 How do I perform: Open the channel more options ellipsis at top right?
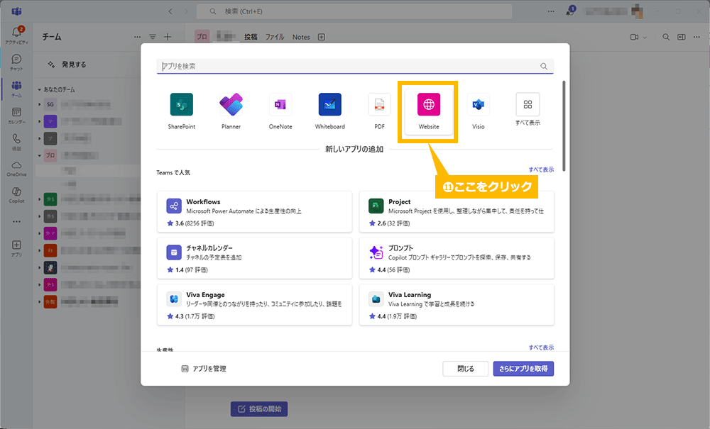pyautogui.click(x=697, y=37)
